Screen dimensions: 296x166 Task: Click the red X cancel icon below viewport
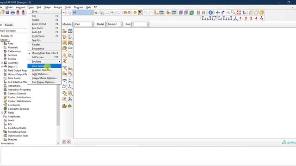(68, 142)
